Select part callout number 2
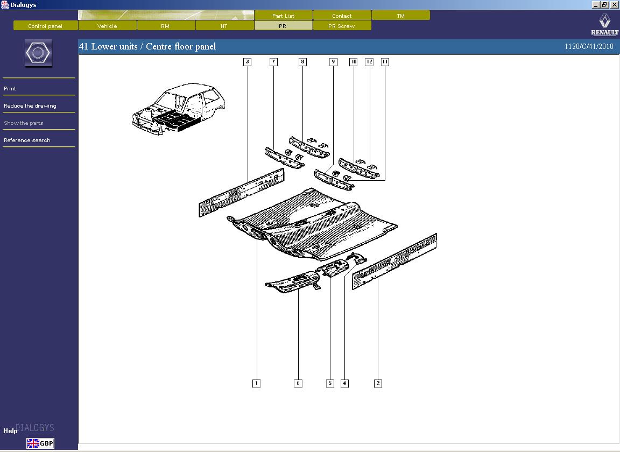The width and height of the screenshot is (620, 452). point(378,383)
